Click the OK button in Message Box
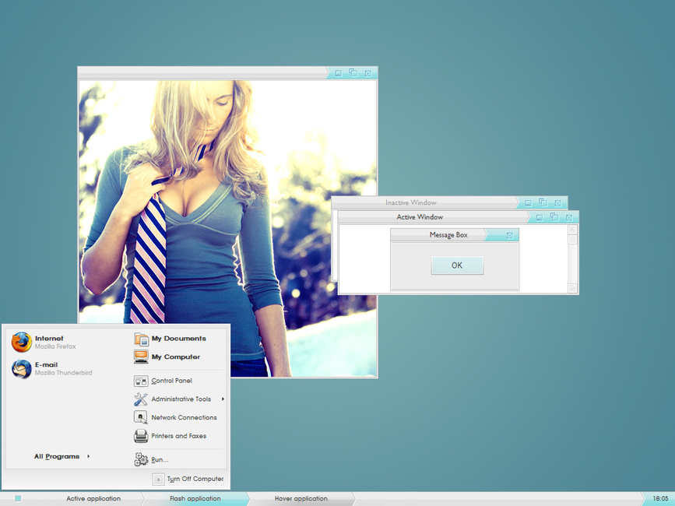 [457, 265]
